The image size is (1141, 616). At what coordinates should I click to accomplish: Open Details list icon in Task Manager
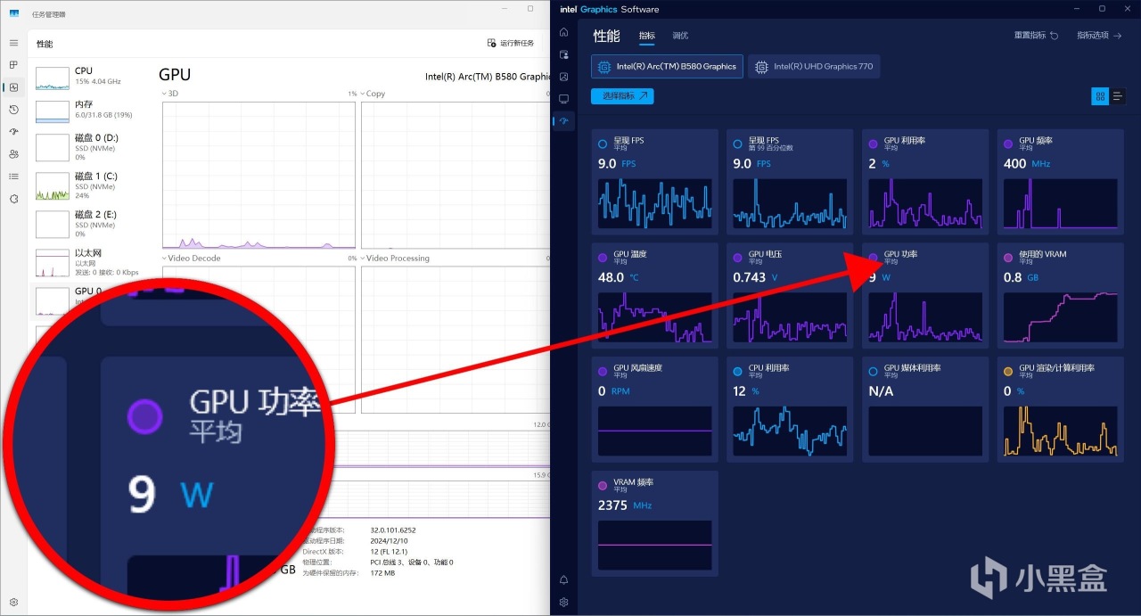tap(13, 176)
